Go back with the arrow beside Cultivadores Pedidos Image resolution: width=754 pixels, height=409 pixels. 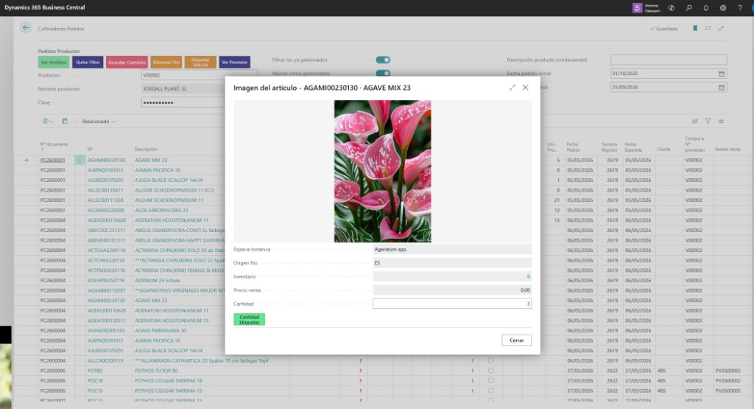[x=26, y=28]
